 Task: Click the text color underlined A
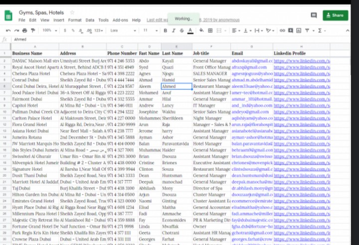click(x=190, y=30)
